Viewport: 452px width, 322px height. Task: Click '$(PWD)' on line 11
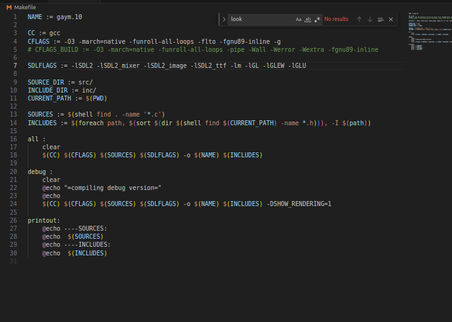click(96, 99)
